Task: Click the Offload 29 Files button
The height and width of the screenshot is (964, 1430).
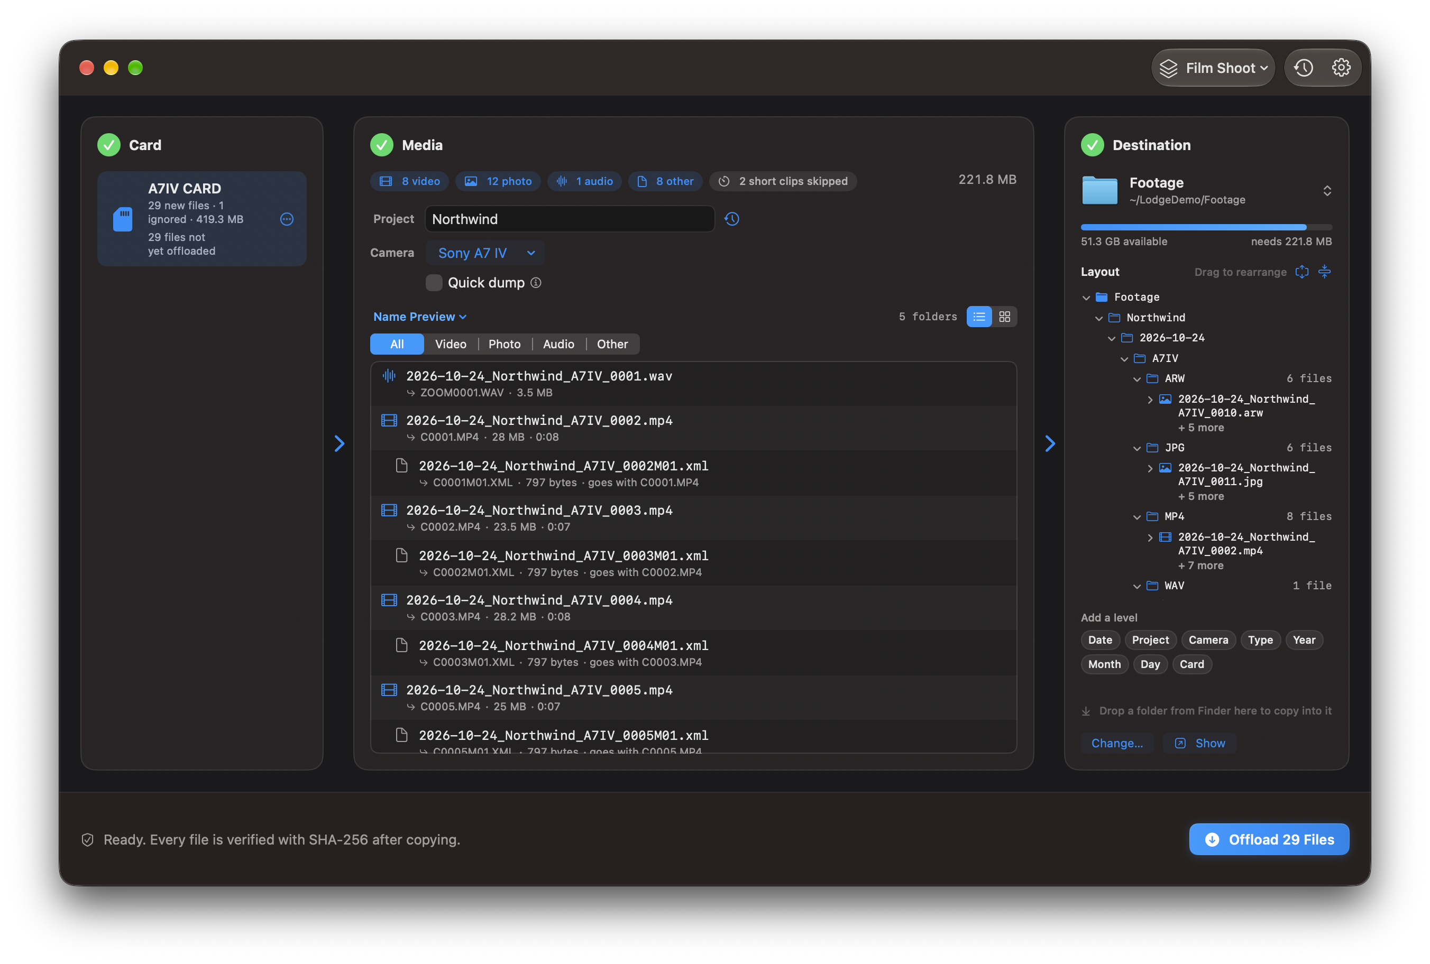Action: click(x=1269, y=840)
